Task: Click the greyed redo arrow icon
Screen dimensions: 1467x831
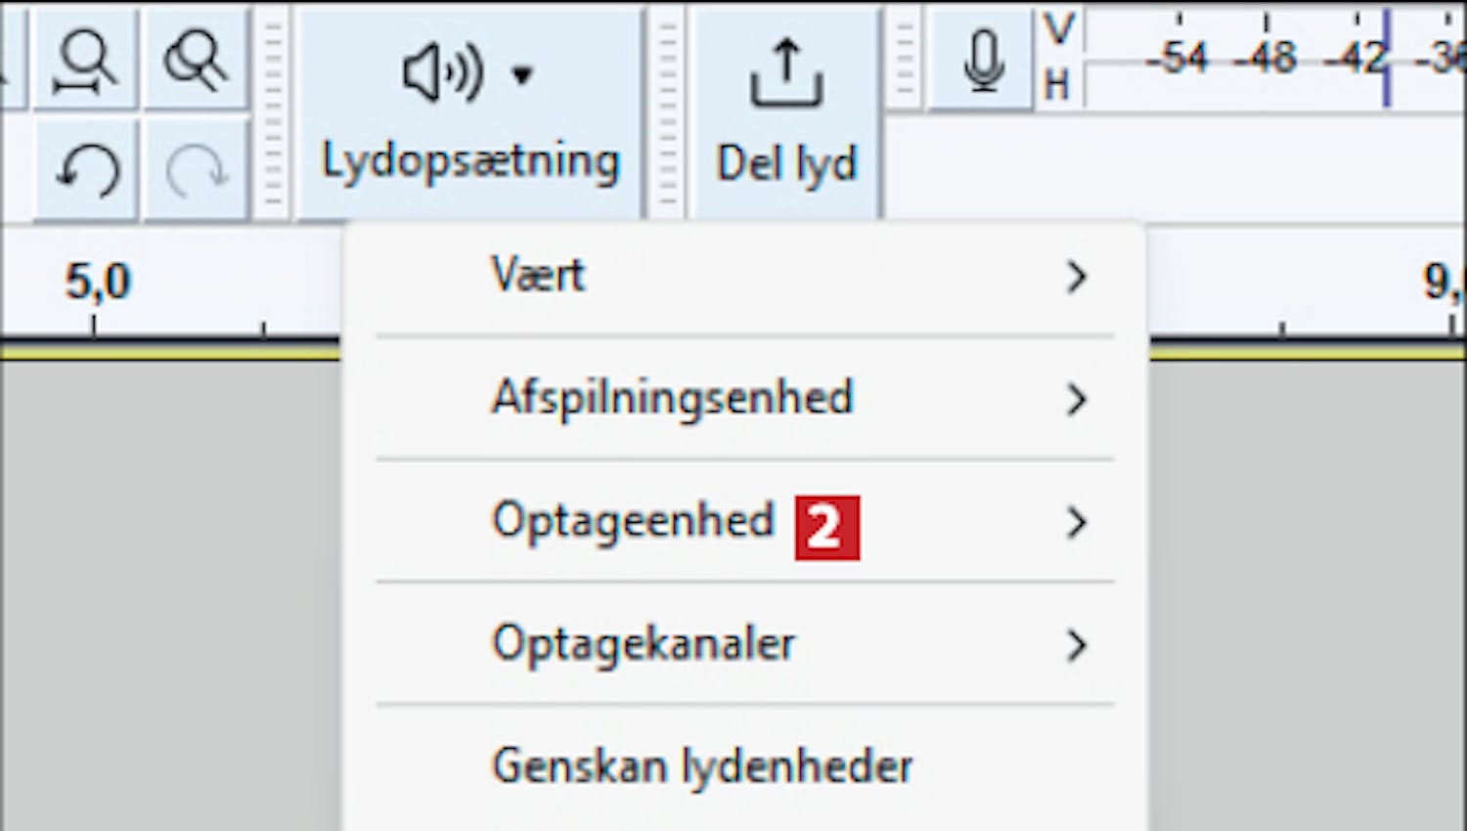Action: 195,170
